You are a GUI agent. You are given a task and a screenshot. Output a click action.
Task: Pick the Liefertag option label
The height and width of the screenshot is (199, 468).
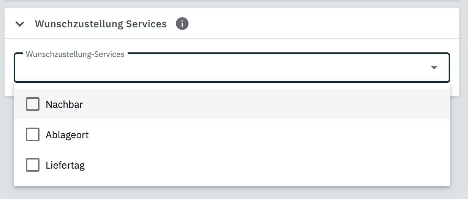(x=65, y=165)
